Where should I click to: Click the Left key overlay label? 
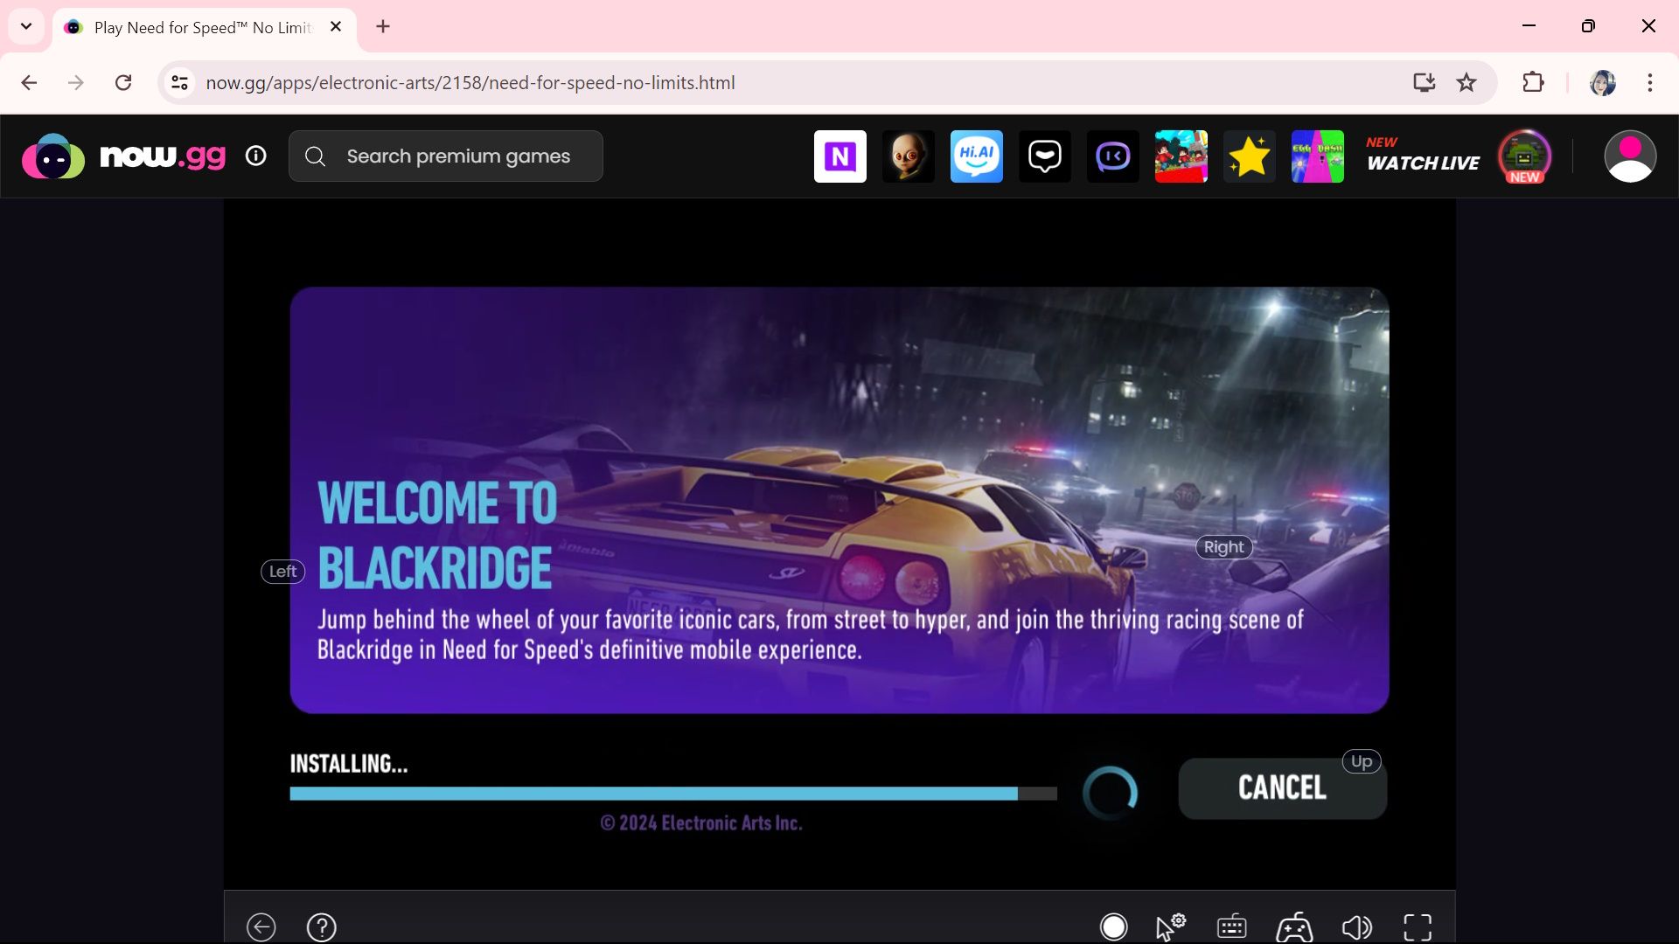(x=283, y=572)
